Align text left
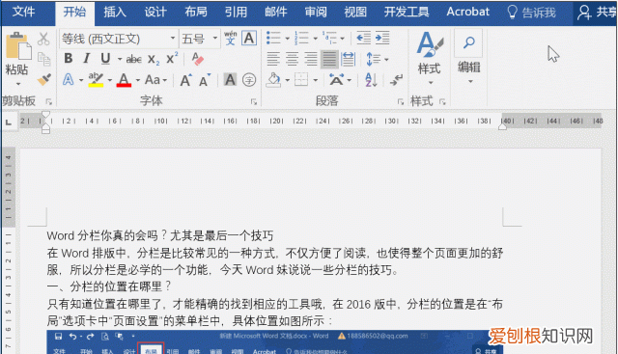Screen dimensions: 618x354 tap(273, 59)
